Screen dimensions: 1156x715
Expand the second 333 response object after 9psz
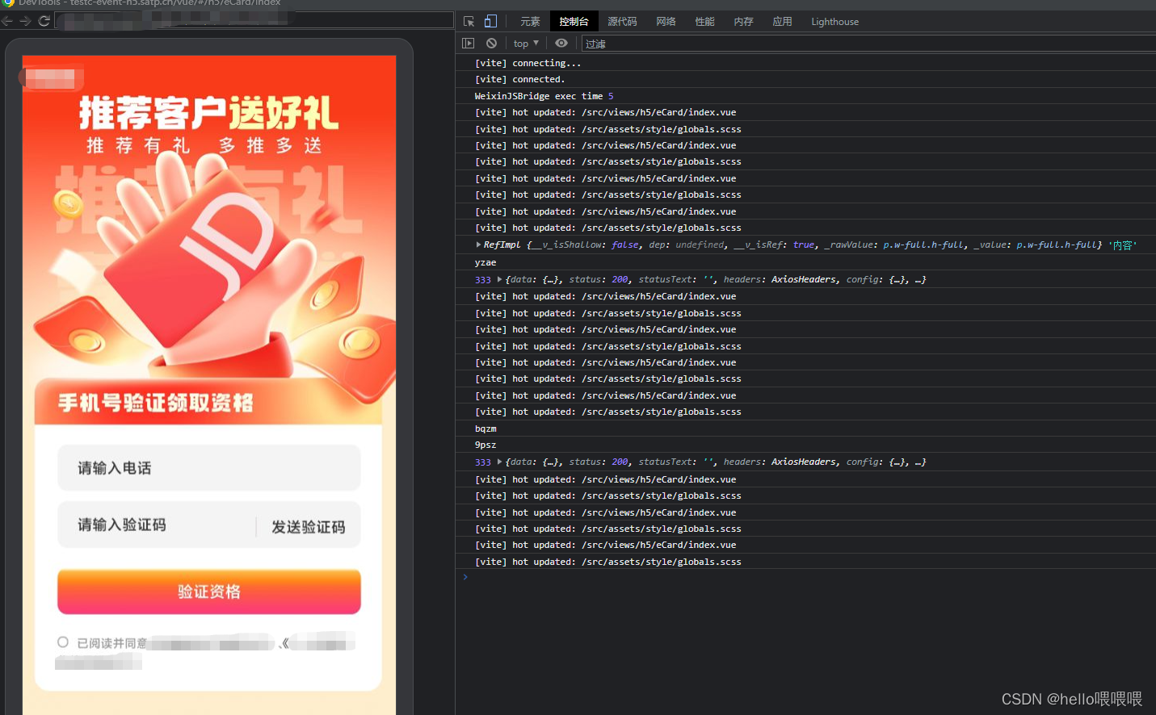[x=499, y=462]
